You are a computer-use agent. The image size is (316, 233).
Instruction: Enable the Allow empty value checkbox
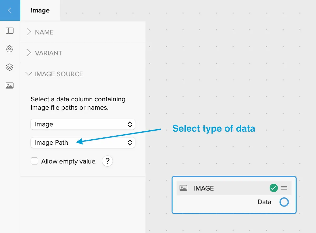[x=34, y=161]
